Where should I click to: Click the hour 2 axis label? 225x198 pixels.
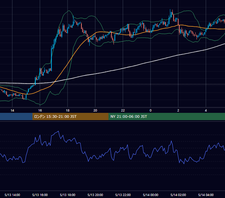[x=178, y=111]
